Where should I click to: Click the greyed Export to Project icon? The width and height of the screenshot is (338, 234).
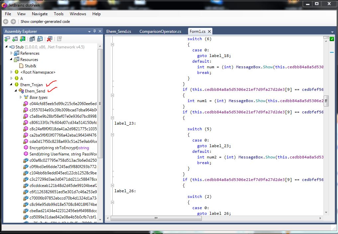pos(59,39)
